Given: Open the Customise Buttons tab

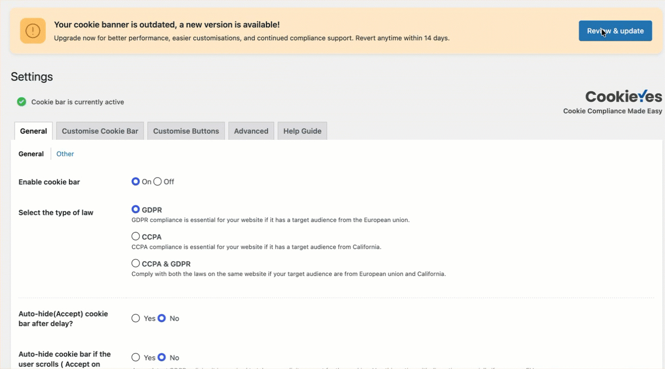Looking at the screenshot, I should click(x=186, y=131).
